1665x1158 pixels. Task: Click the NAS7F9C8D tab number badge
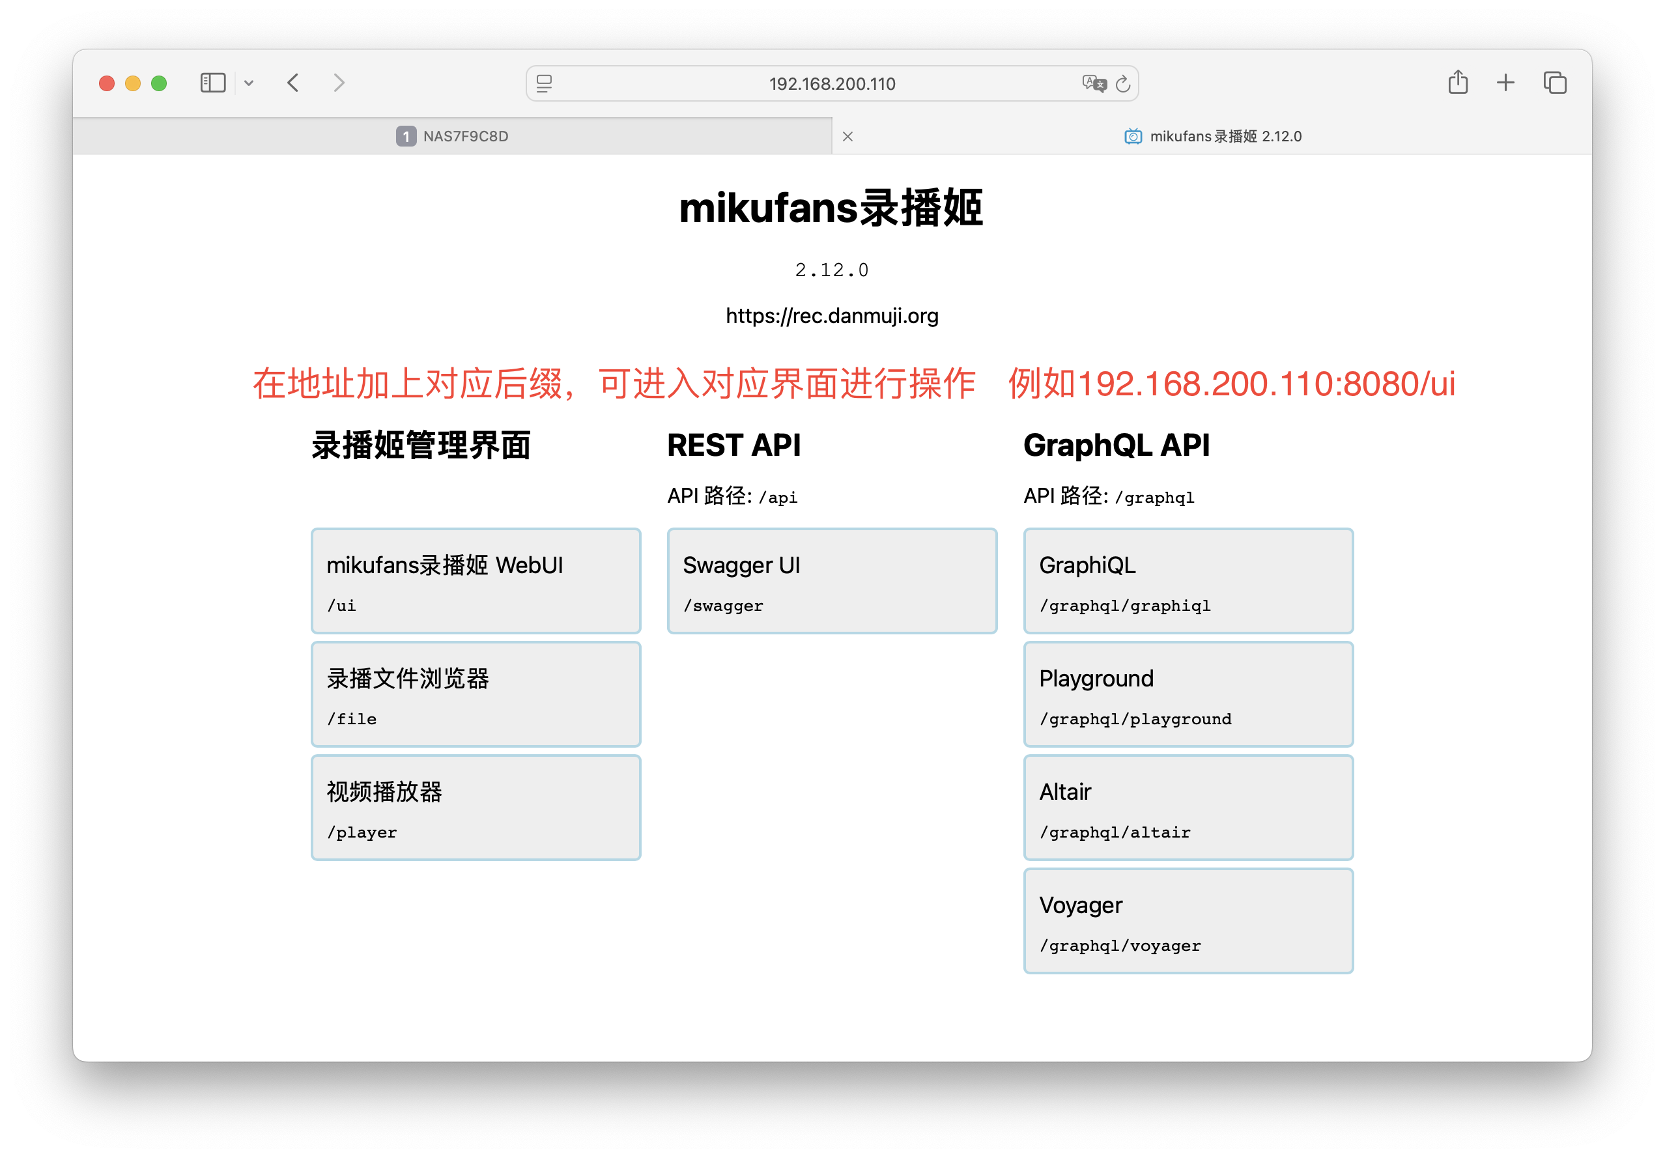pos(406,136)
